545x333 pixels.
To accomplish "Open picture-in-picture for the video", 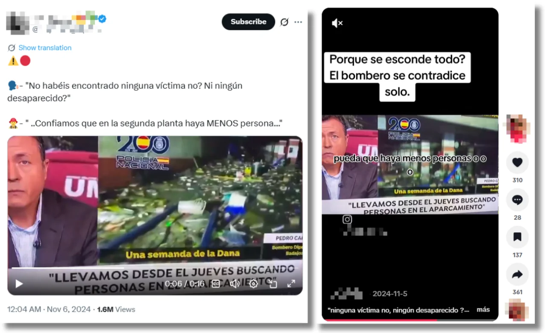I will 272,283.
